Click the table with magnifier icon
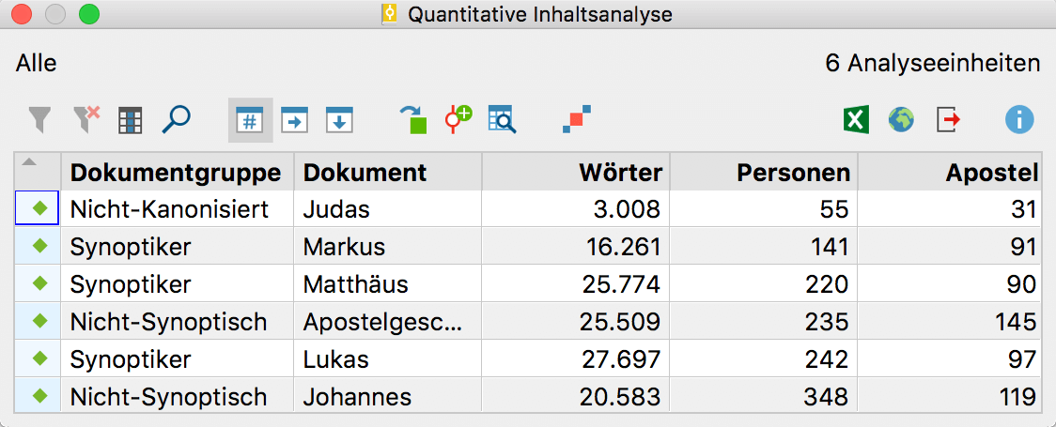The width and height of the screenshot is (1056, 427). point(502,120)
